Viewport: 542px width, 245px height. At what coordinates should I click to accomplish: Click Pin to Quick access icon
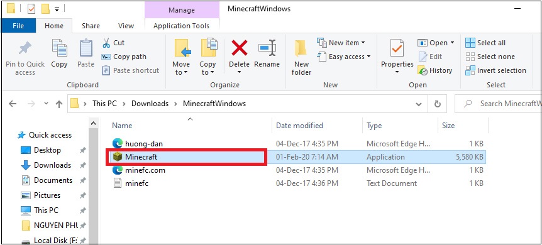point(25,48)
